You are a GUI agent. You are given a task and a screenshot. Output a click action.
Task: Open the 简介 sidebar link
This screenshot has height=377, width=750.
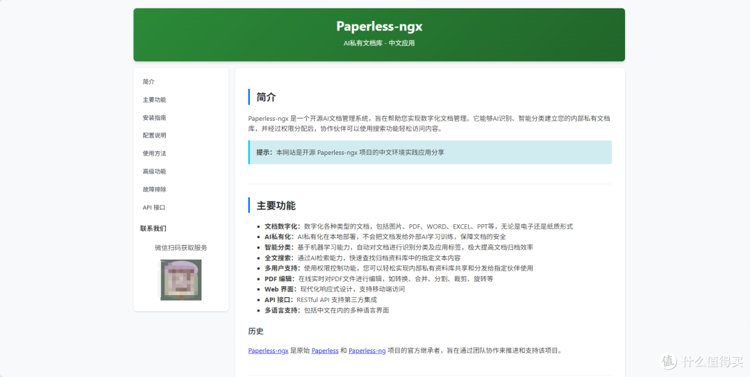pyautogui.click(x=149, y=82)
